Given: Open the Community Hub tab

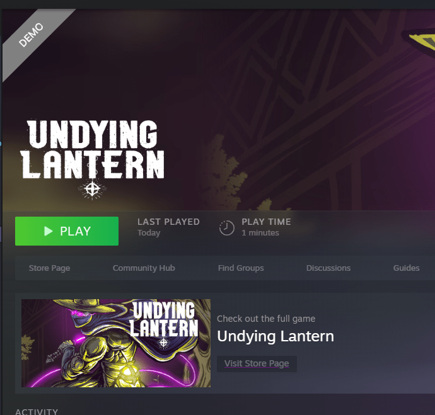Looking at the screenshot, I should click(144, 268).
